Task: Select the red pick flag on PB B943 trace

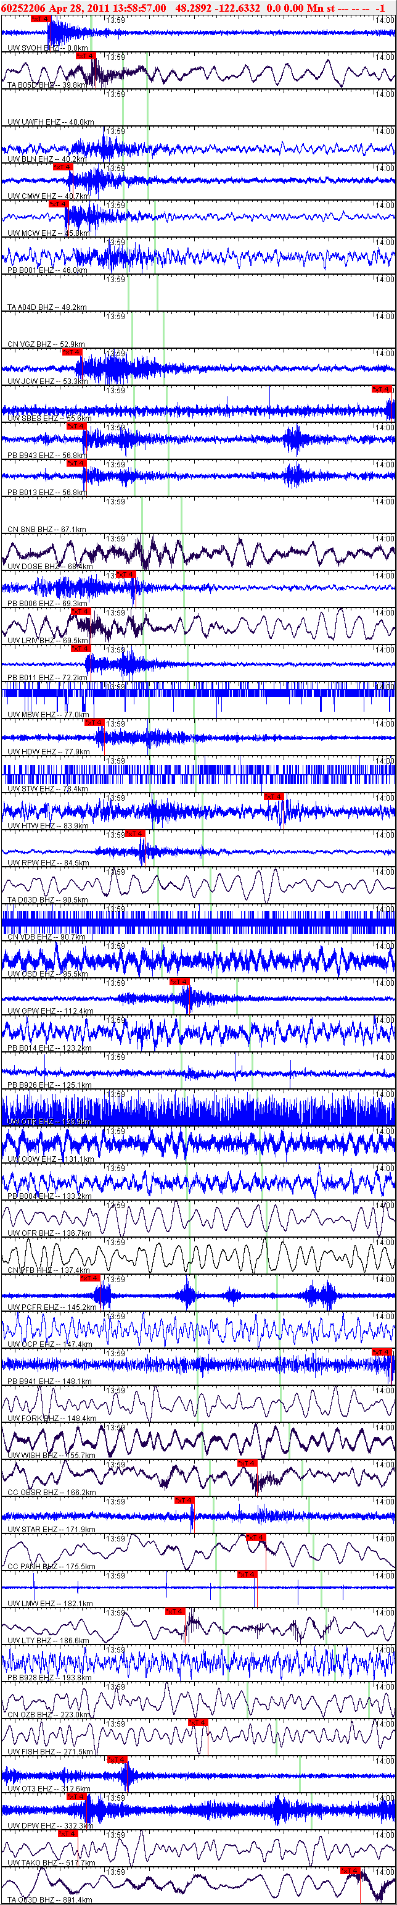Action: pos(76,427)
